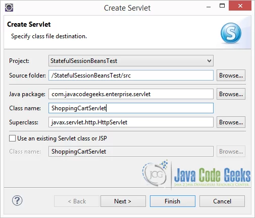Browse for the Java package
This screenshot has width=255, height=218.
click(x=231, y=94)
